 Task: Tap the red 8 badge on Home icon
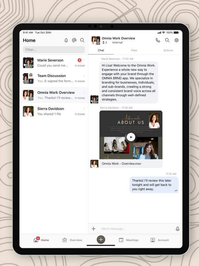point(38,238)
